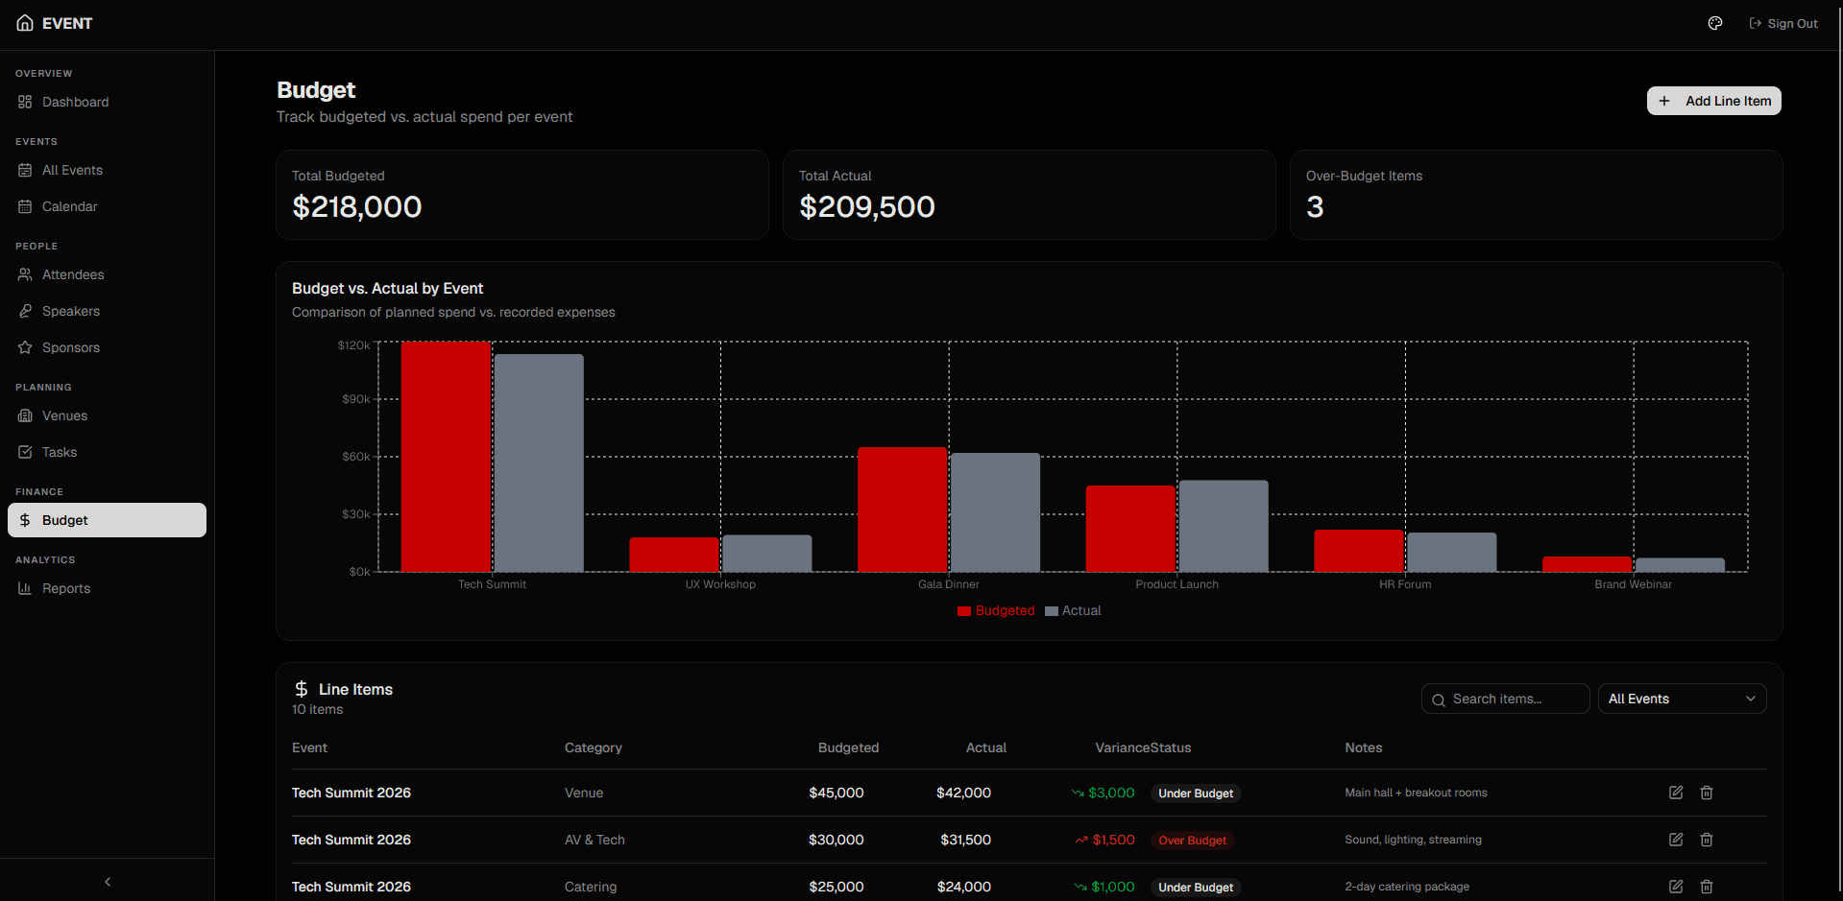This screenshot has height=901, width=1843.
Task: Open the theme palette icon
Action: tap(1715, 23)
